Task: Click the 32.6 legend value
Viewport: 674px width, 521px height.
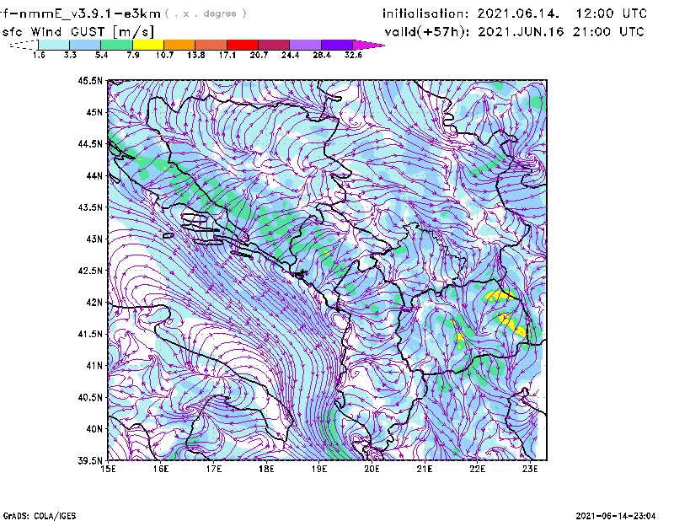Action: pos(353,55)
